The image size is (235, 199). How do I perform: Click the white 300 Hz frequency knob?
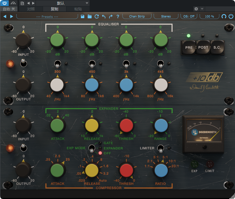pyautogui.click(x=57, y=85)
